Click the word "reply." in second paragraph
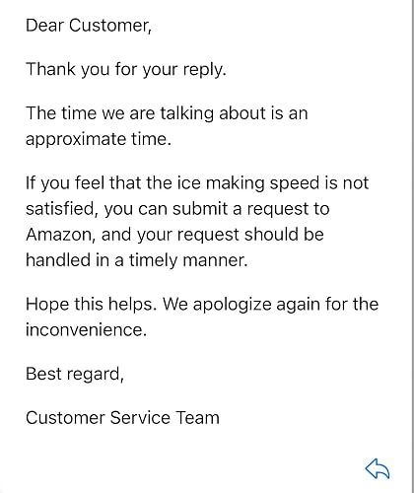Image resolution: width=414 pixels, height=493 pixels. coord(205,69)
